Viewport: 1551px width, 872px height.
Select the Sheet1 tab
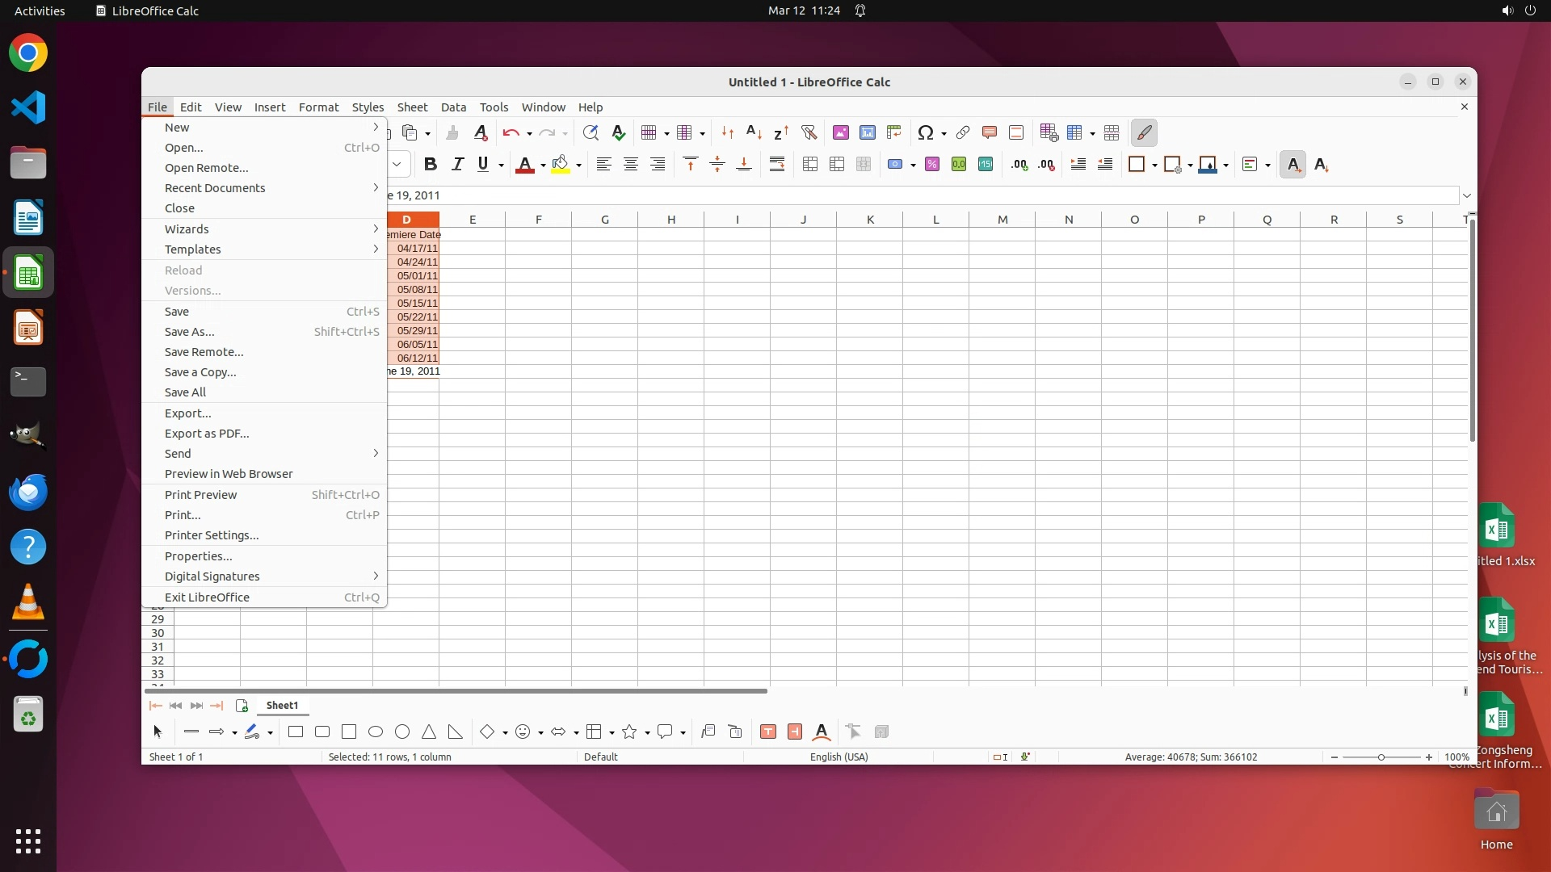click(282, 706)
